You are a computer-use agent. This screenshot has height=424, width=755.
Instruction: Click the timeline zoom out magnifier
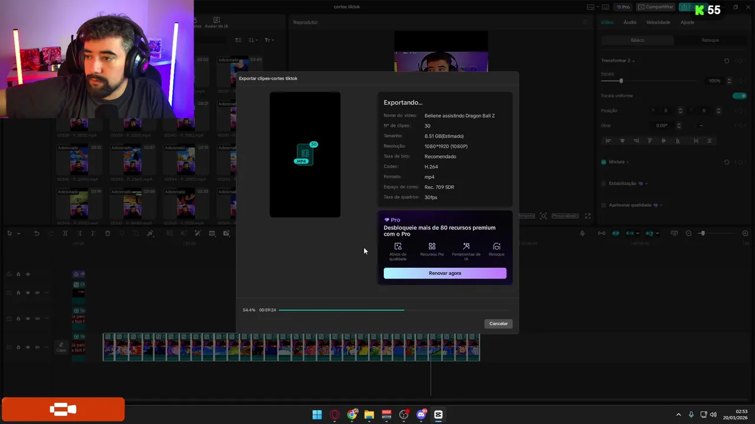(x=688, y=233)
